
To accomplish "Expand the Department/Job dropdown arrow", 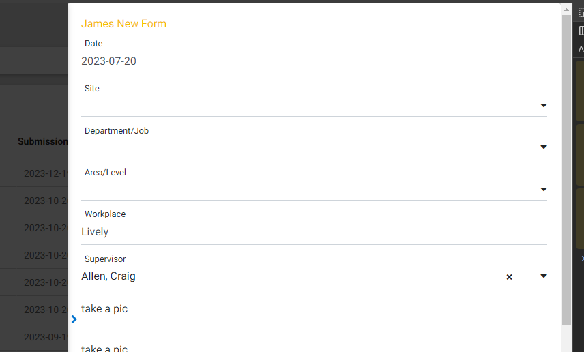I will point(543,147).
